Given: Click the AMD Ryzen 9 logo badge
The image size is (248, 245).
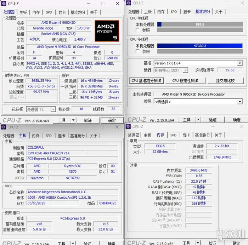Looking at the screenshot, I should tap(107, 31).
